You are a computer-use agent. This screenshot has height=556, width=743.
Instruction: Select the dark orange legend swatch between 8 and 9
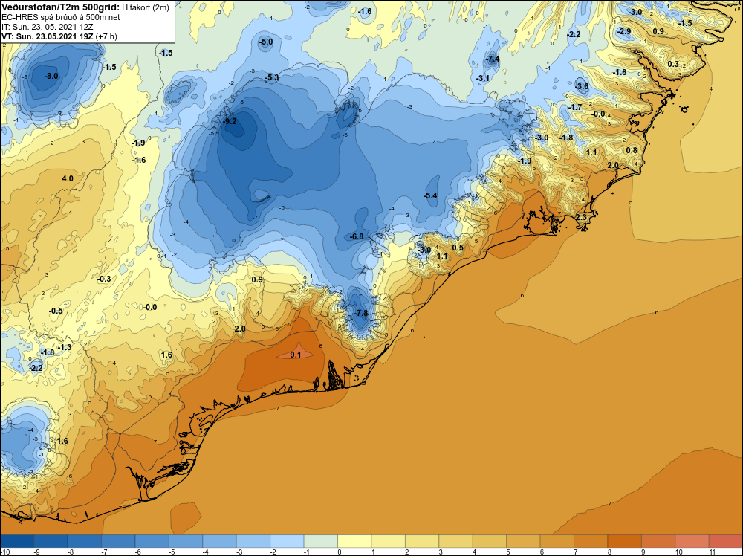(625, 541)
